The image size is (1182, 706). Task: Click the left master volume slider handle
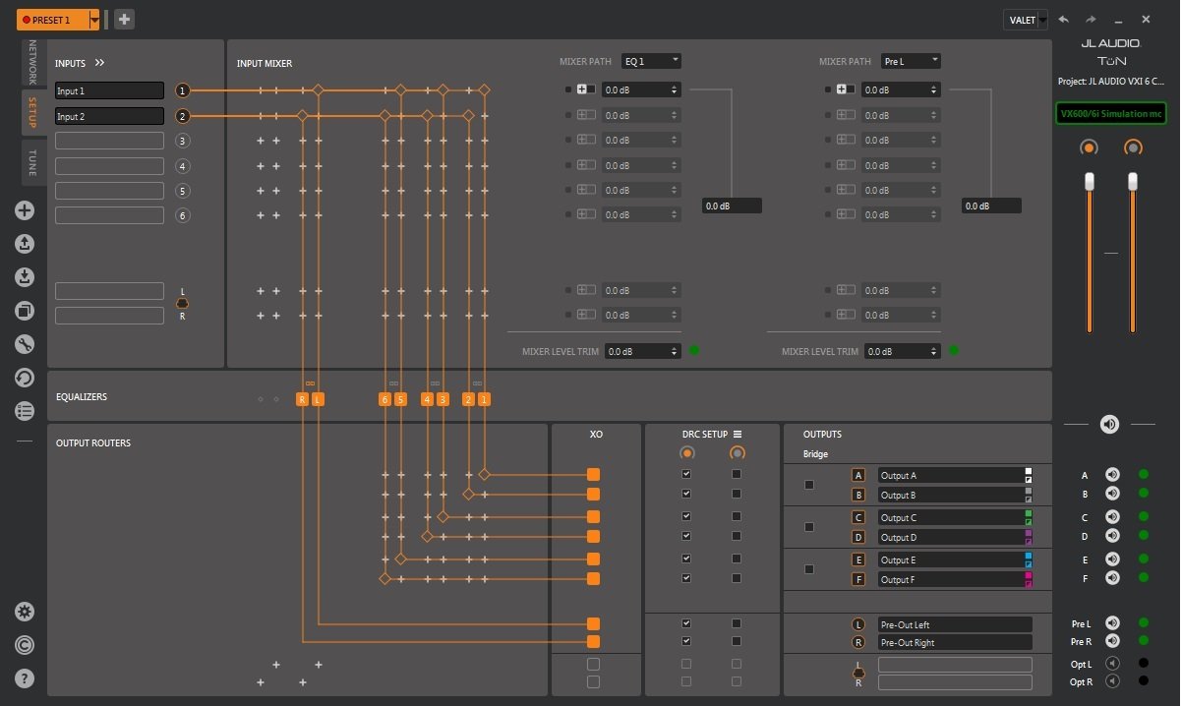1090,182
